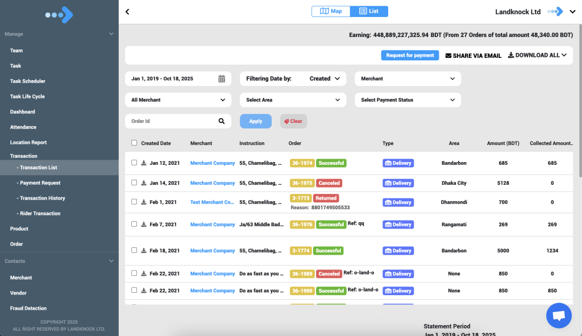The width and height of the screenshot is (582, 336).
Task: Download the Feb 1, 2021 transaction row
Action: 144,202
